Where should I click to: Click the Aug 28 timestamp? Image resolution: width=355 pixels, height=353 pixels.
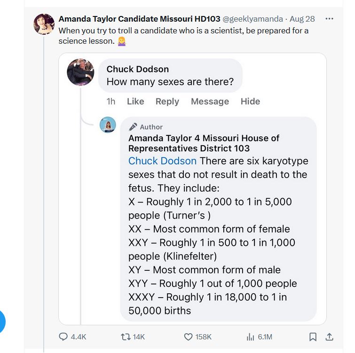click(x=302, y=19)
